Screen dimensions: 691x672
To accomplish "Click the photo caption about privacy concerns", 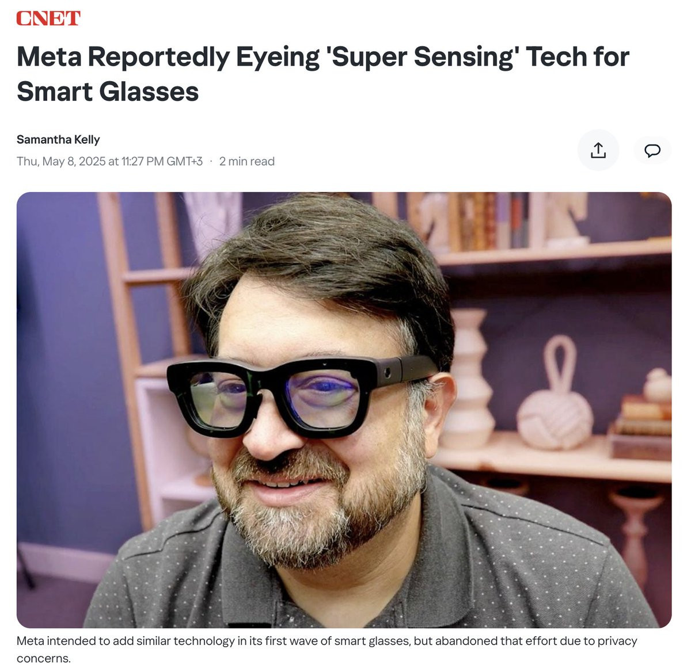I will point(327,649).
